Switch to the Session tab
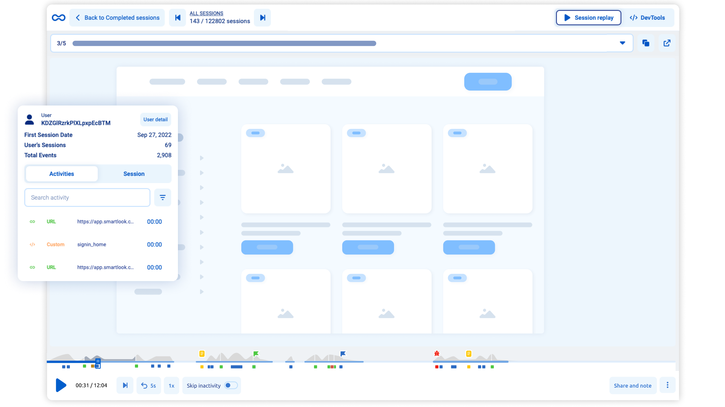The width and height of the screenshot is (725, 407). click(134, 174)
